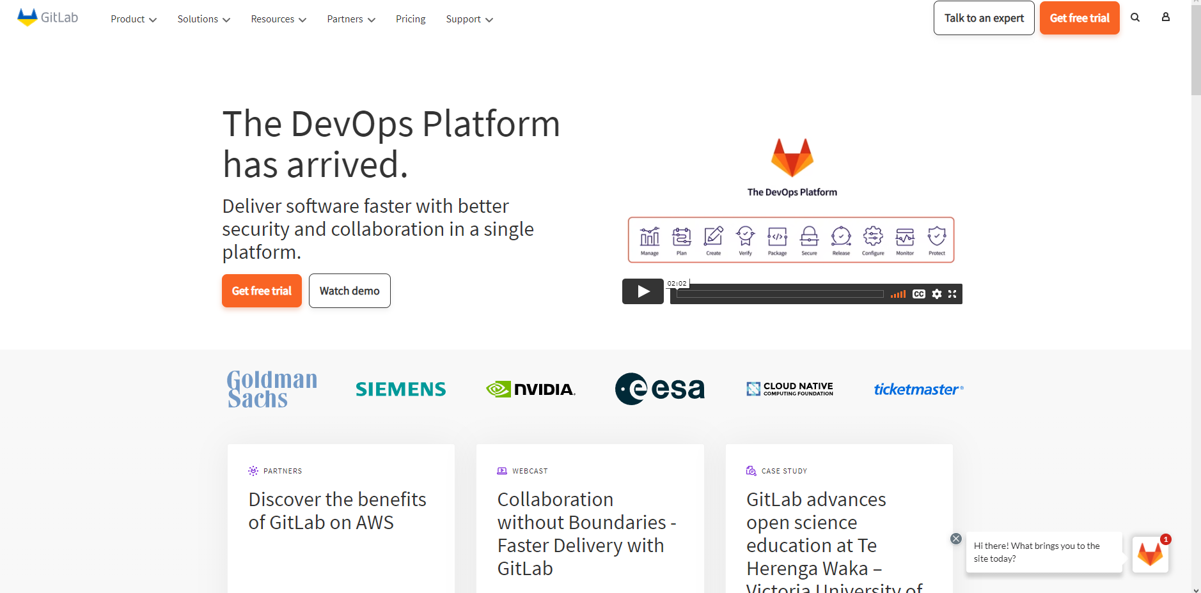Open video settings gear icon
Image resolution: width=1201 pixels, height=593 pixels.
coord(937,294)
